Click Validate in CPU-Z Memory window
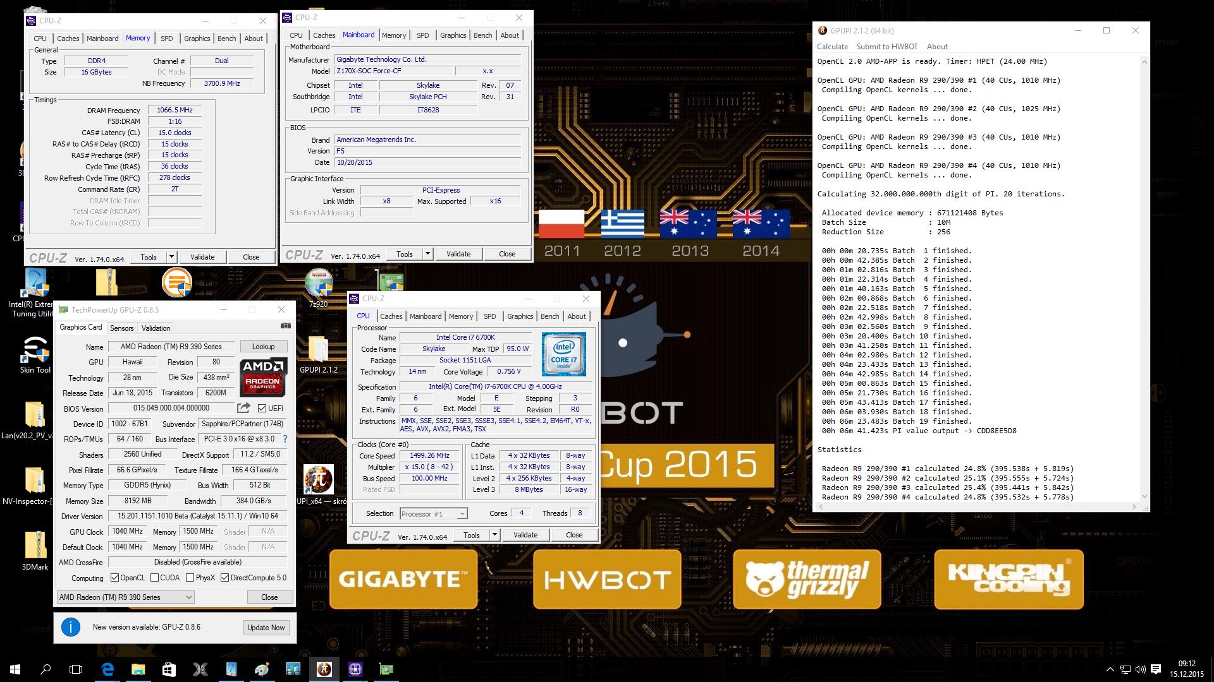The width and height of the screenshot is (1214, 682). click(x=202, y=257)
